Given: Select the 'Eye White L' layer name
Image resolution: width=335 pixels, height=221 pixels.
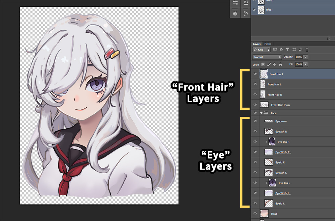Looking at the screenshot, I should (x=282, y=193).
